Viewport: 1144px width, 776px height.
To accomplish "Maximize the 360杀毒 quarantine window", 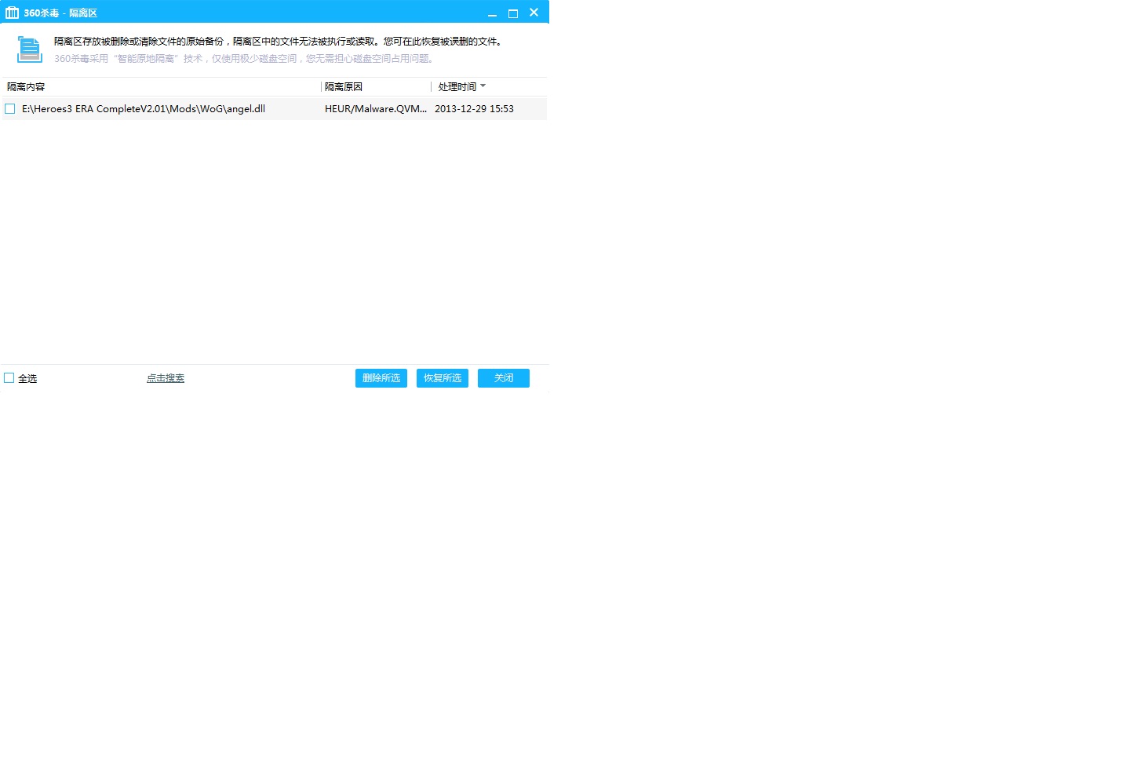I will [513, 13].
